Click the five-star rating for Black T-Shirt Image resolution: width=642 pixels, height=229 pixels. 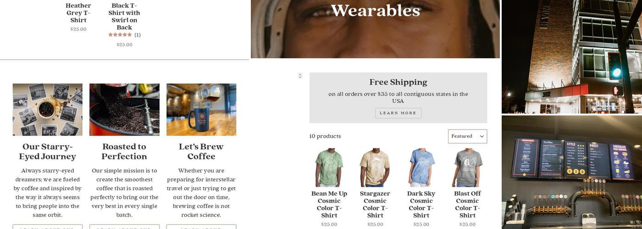pyautogui.click(x=120, y=35)
